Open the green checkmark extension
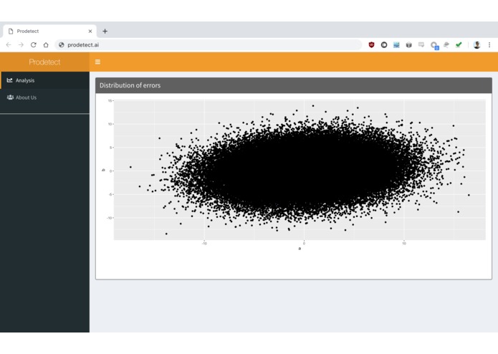 tap(459, 44)
